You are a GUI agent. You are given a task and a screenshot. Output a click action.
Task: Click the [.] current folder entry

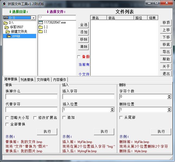(43, 31)
